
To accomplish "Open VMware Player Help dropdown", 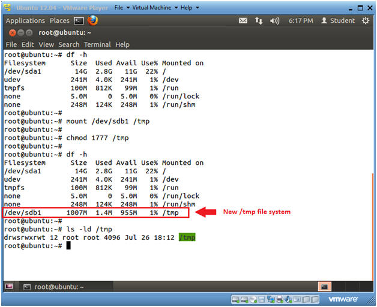I will pyautogui.click(x=190, y=8).
